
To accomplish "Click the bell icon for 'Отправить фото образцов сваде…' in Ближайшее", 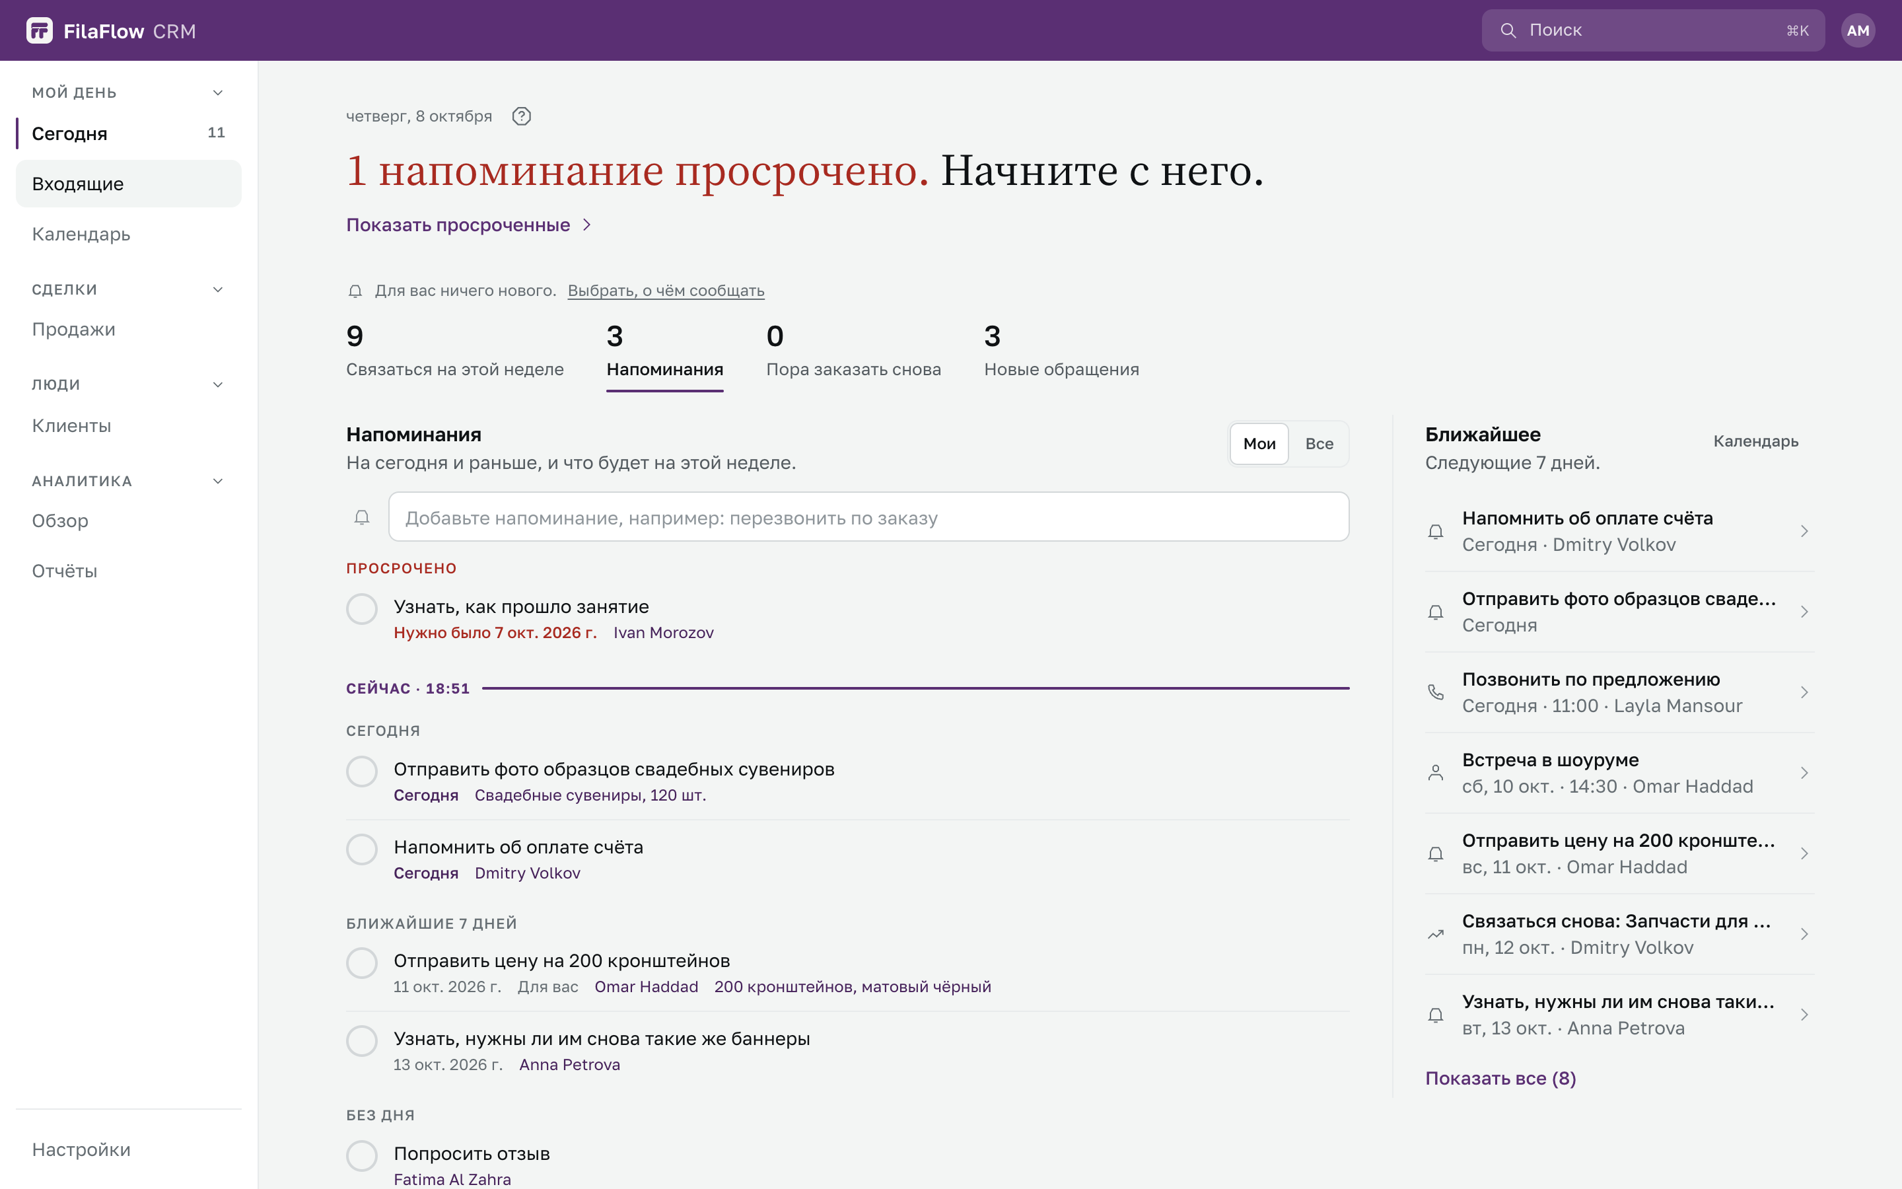I will click(x=1435, y=612).
